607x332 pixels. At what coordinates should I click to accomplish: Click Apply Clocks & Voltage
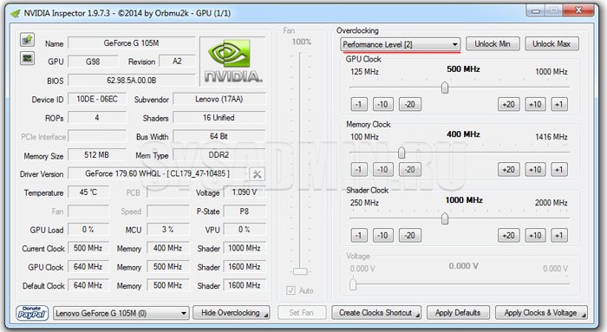(x=541, y=313)
